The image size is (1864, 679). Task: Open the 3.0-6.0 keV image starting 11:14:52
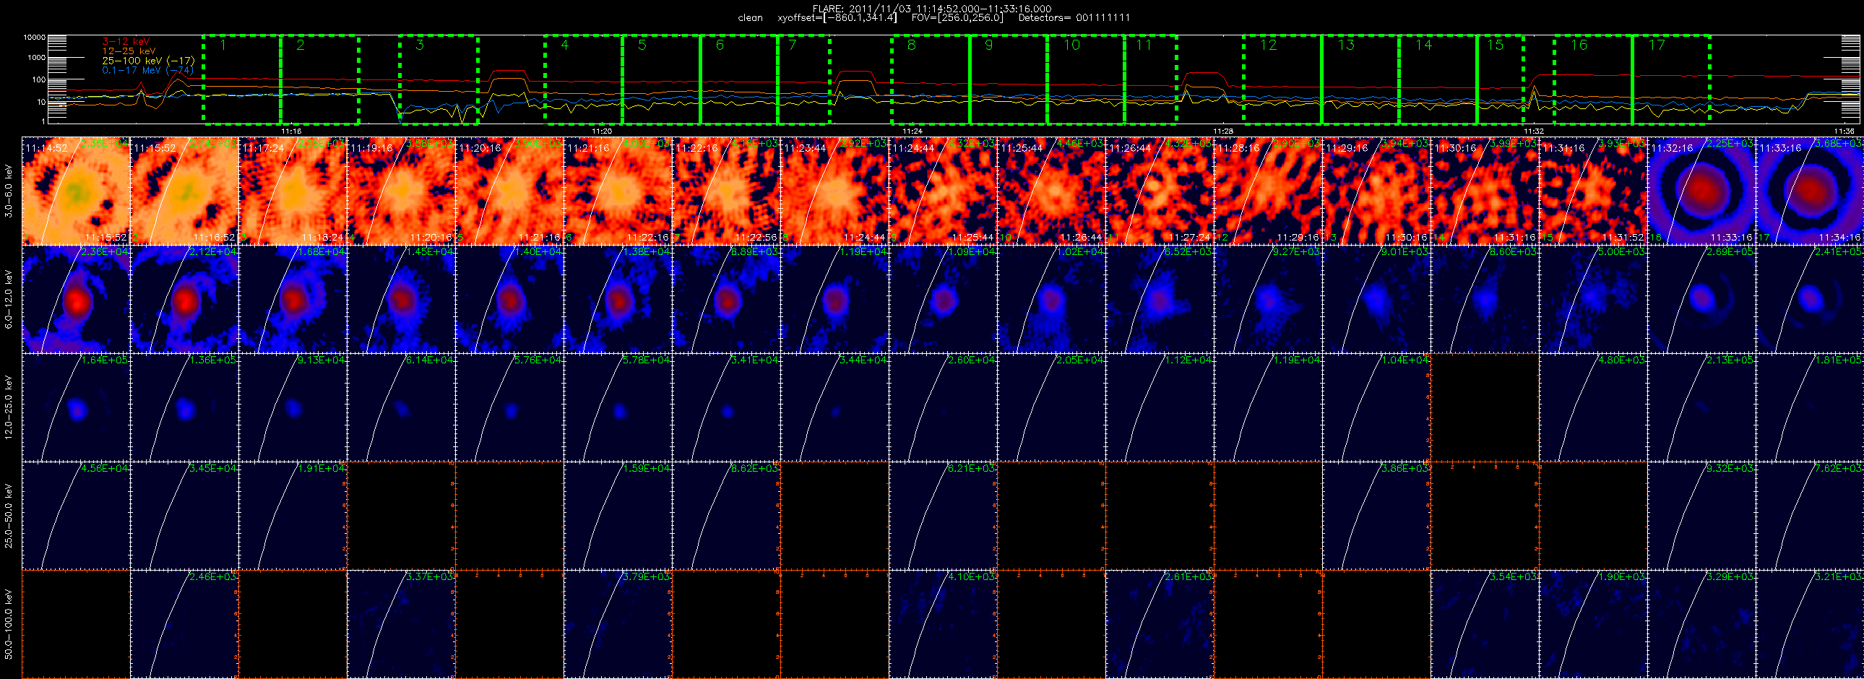(76, 191)
